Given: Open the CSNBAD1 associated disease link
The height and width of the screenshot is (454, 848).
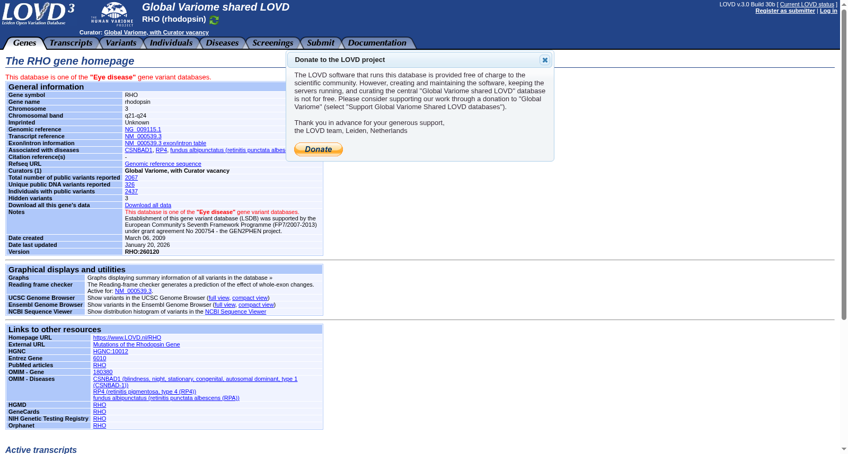Looking at the screenshot, I should 138,150.
